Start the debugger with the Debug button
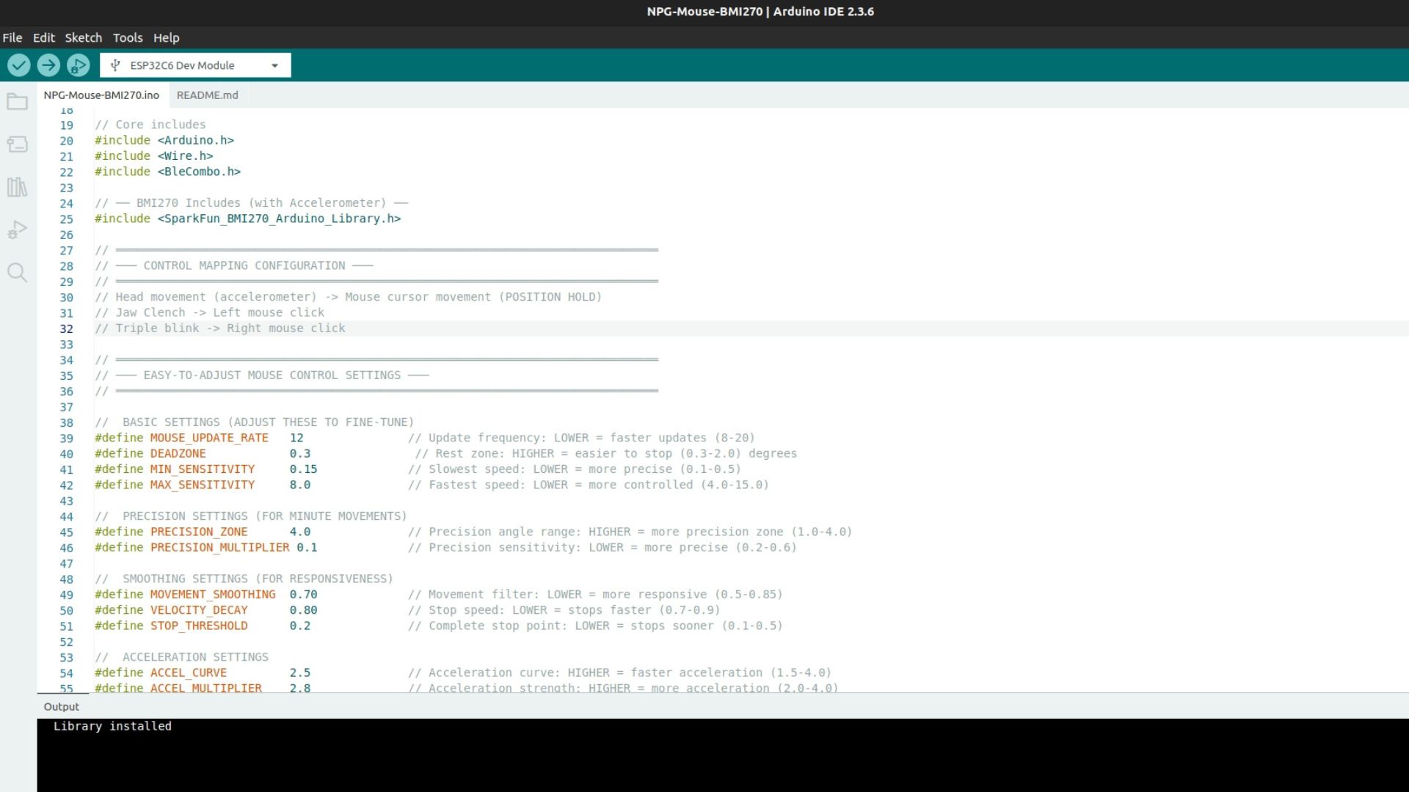1409x792 pixels. [x=78, y=65]
